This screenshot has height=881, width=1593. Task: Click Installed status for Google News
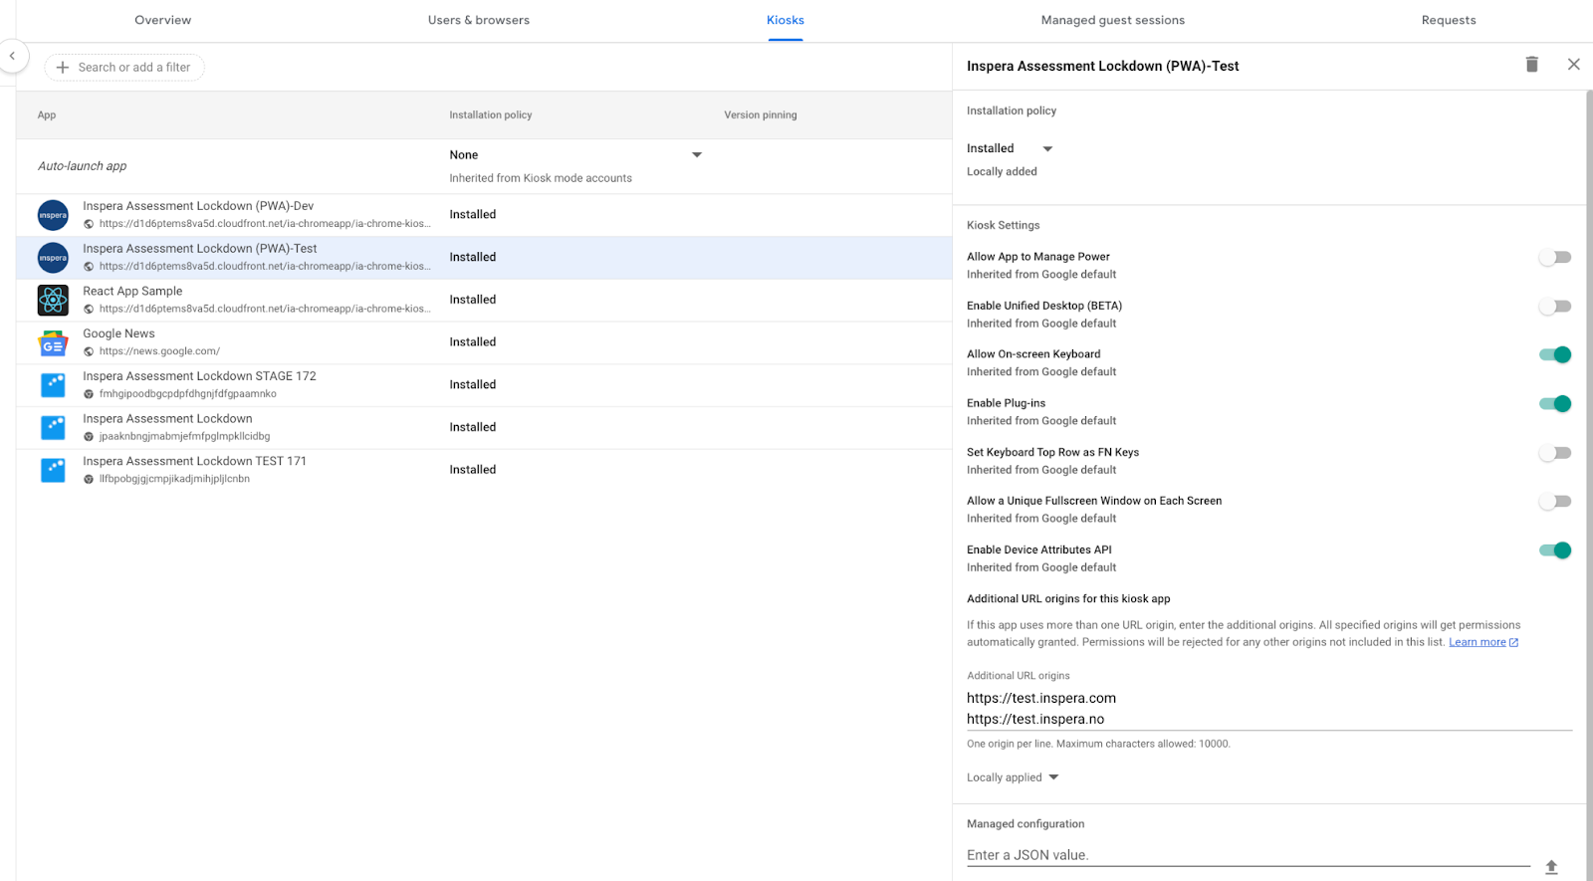tap(473, 342)
